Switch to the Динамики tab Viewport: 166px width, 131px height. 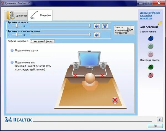click(16, 16)
